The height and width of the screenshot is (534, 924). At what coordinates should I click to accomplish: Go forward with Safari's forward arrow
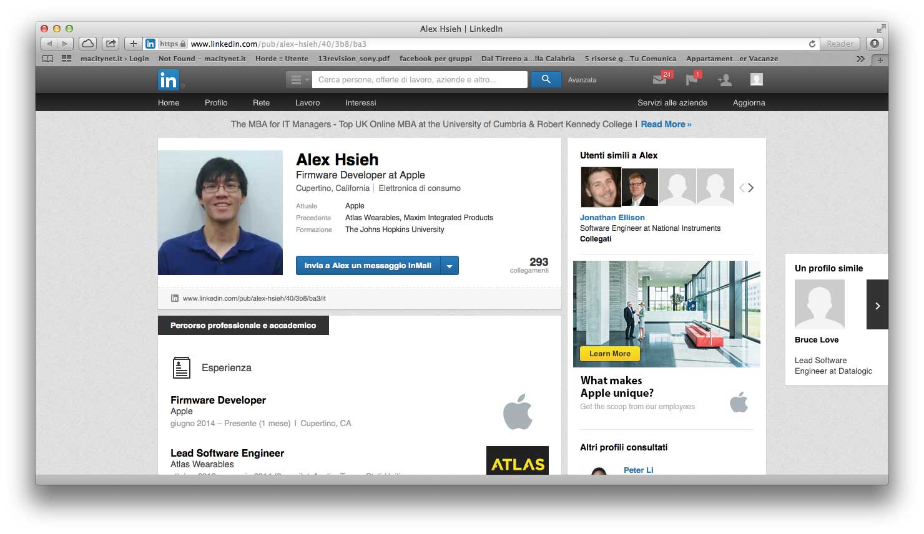(x=65, y=44)
